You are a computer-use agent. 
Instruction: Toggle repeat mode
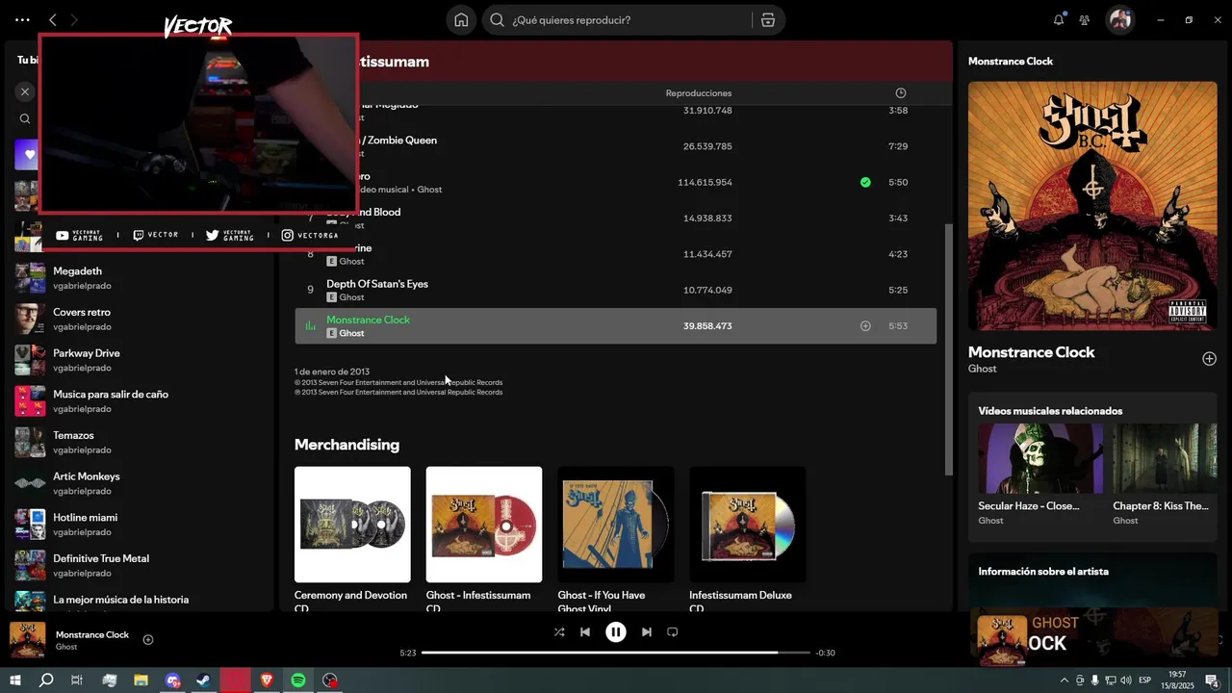point(673,632)
